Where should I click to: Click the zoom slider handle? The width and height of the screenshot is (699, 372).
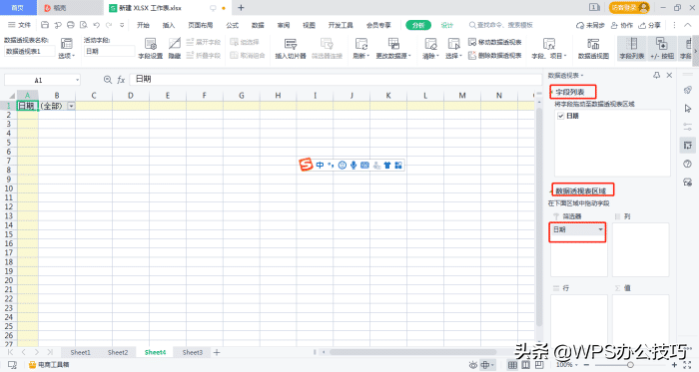(x=630, y=365)
